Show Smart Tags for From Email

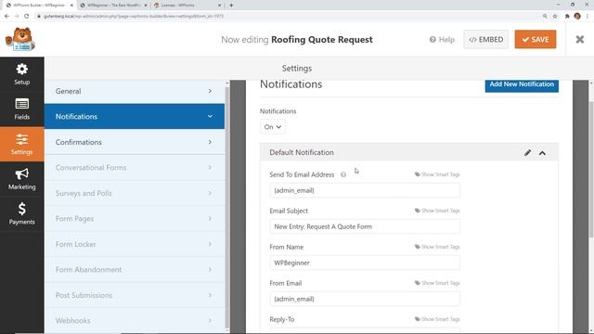(x=437, y=283)
